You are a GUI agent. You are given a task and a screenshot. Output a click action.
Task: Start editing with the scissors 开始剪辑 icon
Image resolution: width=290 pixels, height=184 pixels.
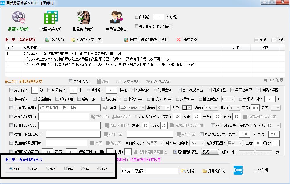238,171
